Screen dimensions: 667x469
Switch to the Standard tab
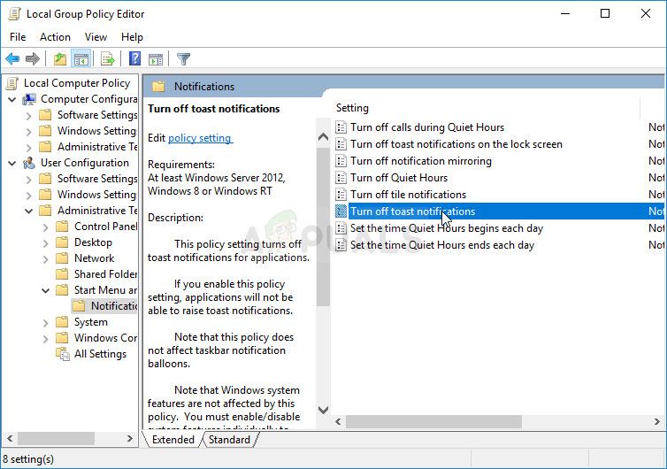229,440
